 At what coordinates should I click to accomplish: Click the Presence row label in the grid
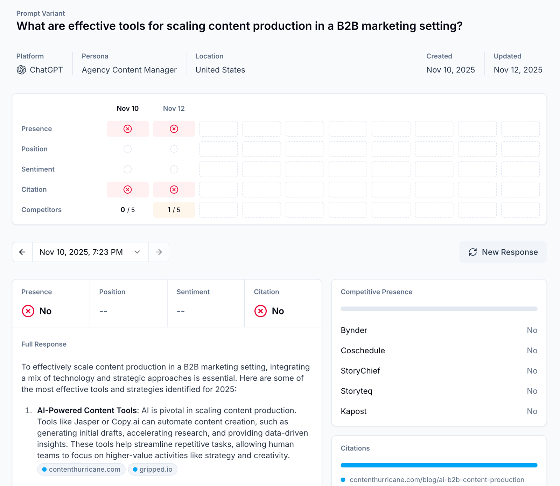[x=36, y=129]
